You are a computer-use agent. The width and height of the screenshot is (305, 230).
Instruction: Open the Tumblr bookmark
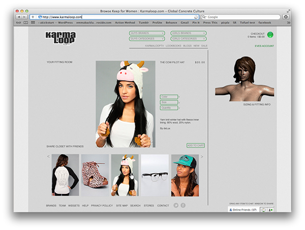pos(144,23)
